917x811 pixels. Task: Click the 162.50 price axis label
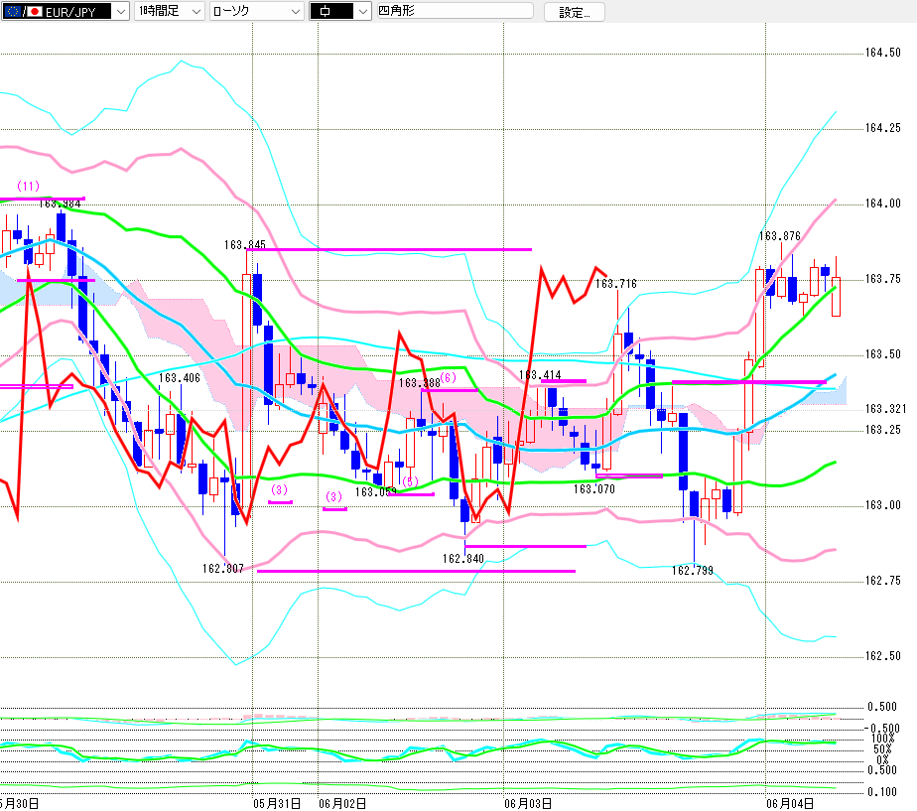point(883,656)
